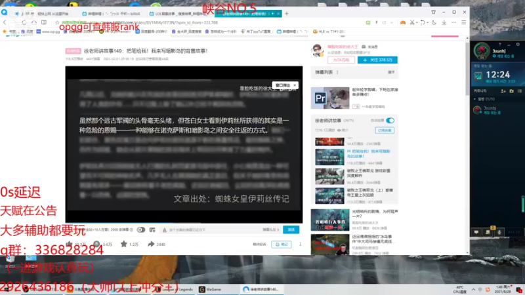
Task: Click the LoL microphone voice icon
Action: [499, 232]
